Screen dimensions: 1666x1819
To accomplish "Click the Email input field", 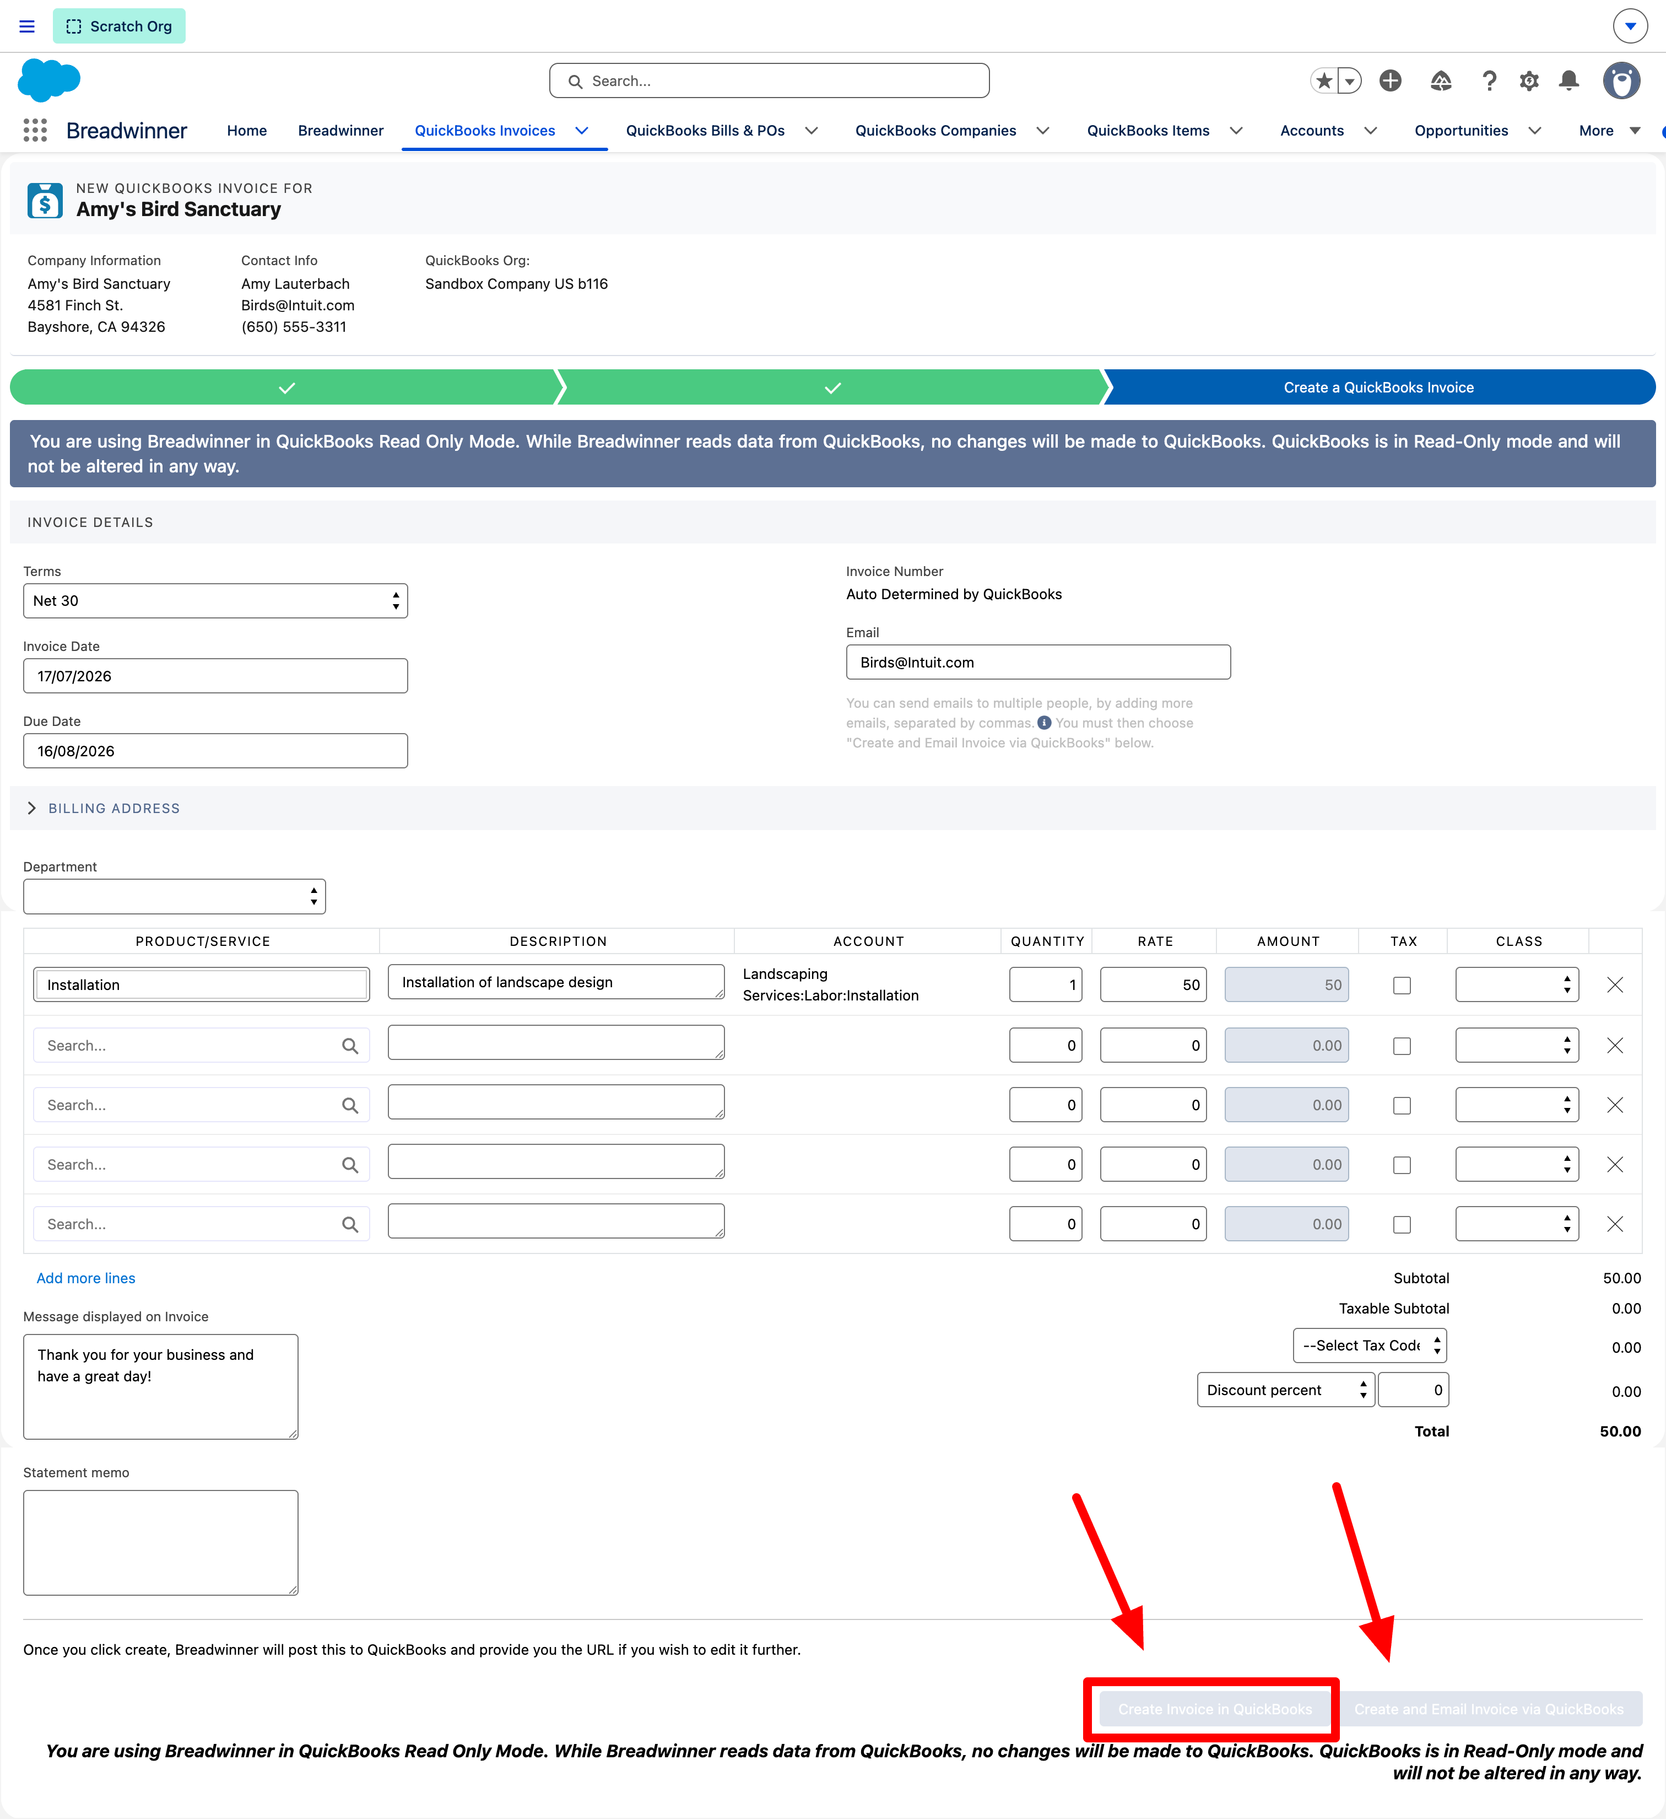I will pos(1038,662).
